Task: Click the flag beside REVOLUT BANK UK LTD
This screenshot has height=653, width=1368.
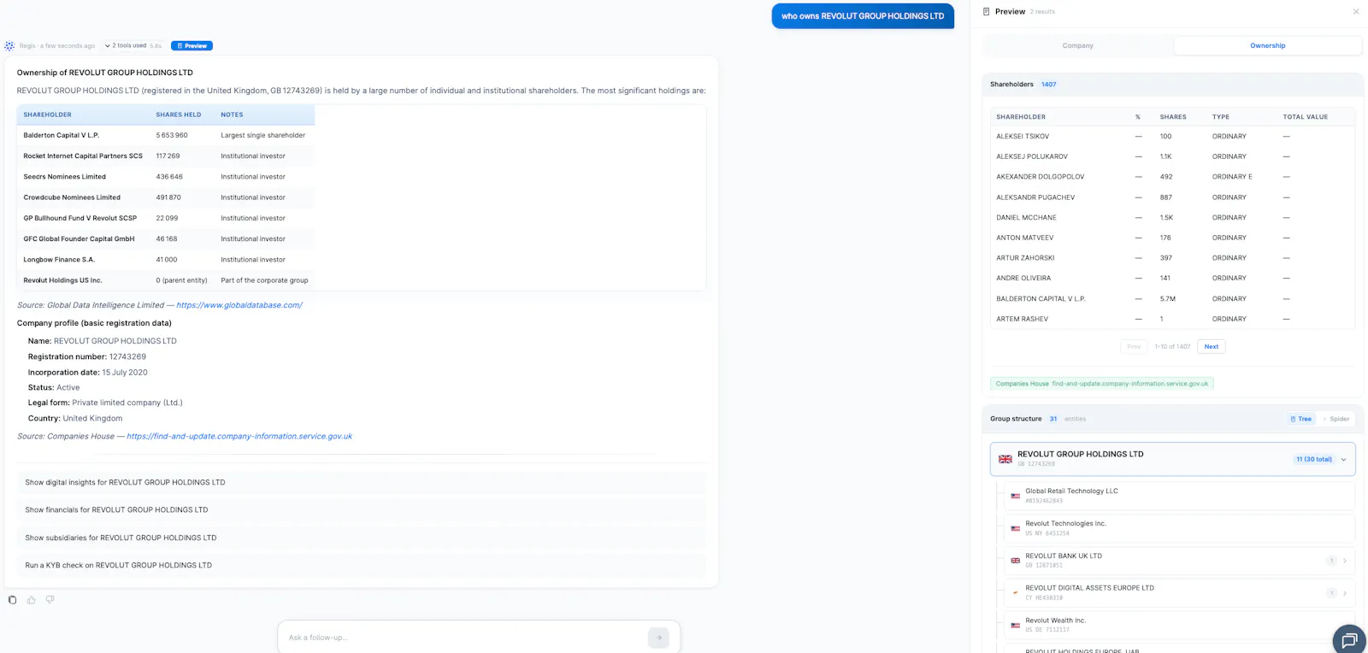Action: coord(1016,561)
